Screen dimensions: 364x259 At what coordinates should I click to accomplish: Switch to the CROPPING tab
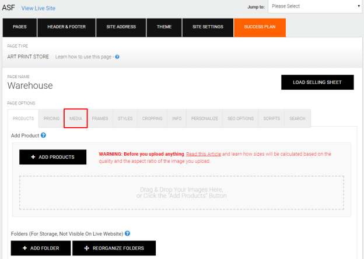tap(152, 118)
